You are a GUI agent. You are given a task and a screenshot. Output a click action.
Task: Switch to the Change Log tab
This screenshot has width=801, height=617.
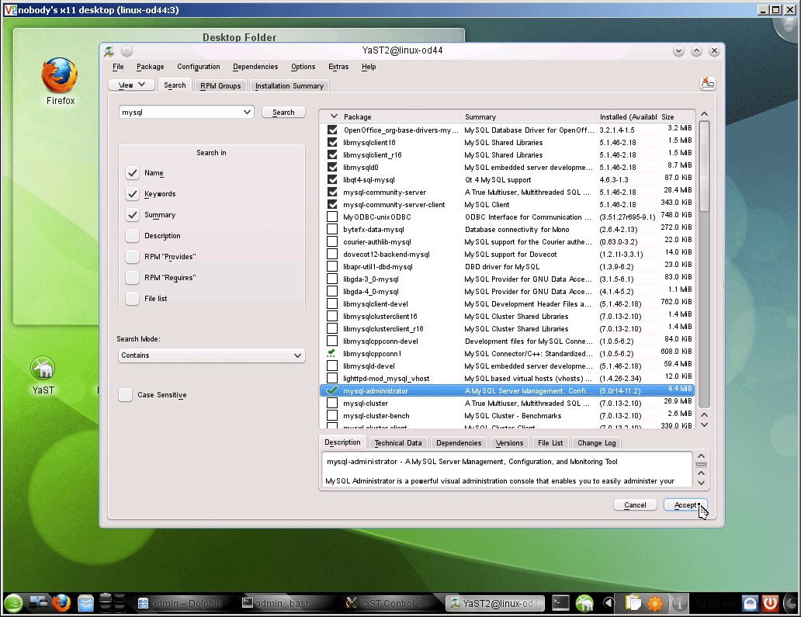pyautogui.click(x=596, y=443)
